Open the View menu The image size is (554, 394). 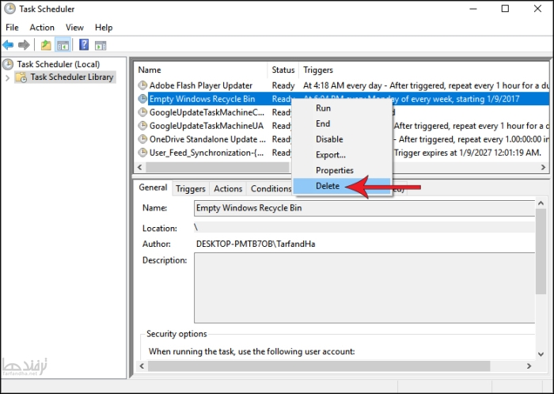coord(74,27)
